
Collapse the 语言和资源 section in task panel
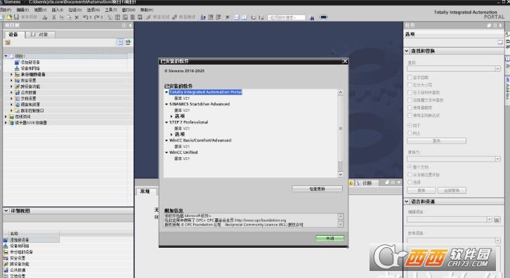[407, 201]
